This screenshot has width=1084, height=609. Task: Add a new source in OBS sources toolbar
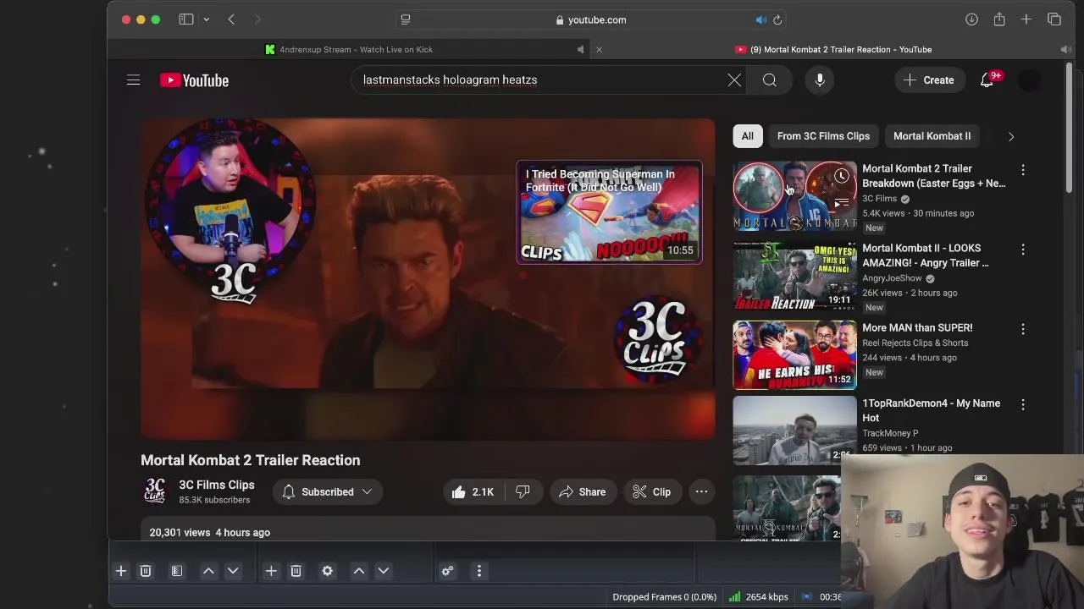[271, 572]
